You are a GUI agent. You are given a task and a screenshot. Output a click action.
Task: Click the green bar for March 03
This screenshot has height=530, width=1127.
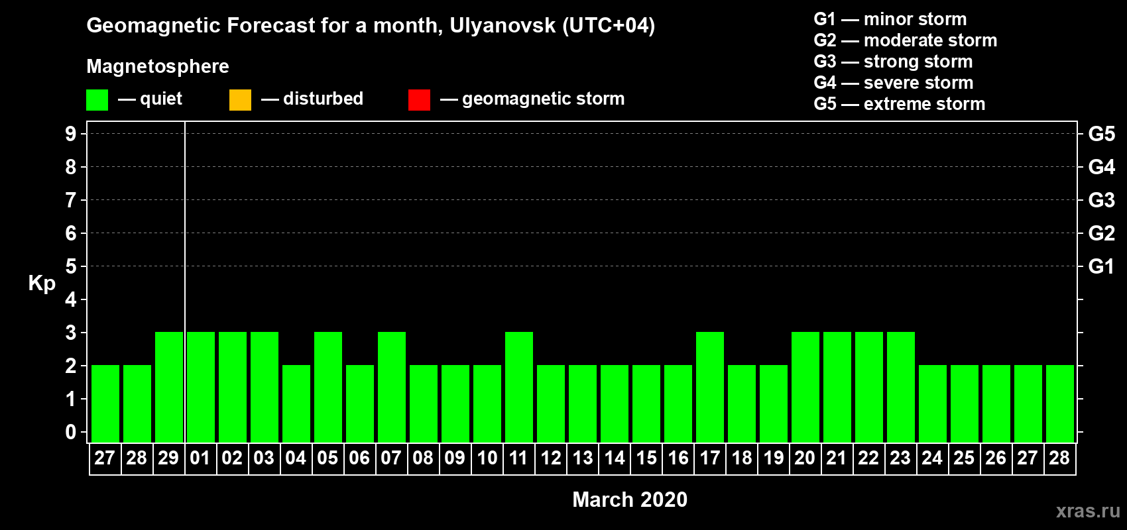point(265,387)
